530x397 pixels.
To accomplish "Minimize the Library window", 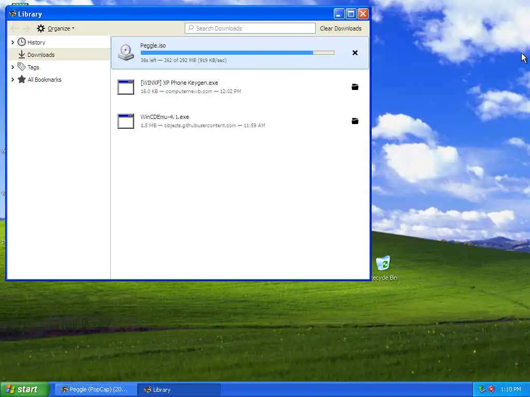I will [339, 14].
